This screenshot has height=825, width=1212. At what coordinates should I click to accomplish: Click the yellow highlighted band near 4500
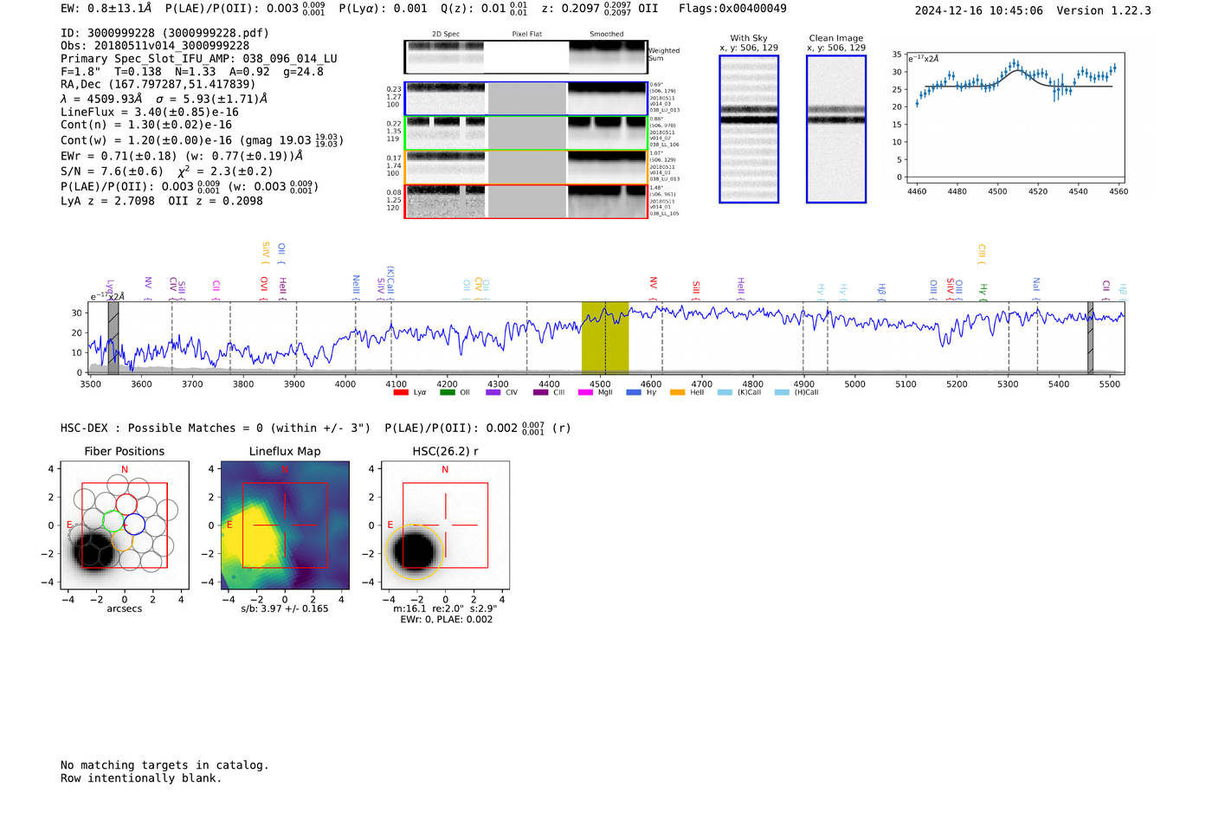[x=605, y=338]
